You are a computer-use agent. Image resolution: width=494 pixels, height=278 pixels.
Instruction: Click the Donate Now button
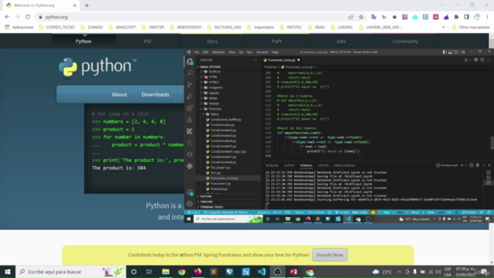point(330,255)
